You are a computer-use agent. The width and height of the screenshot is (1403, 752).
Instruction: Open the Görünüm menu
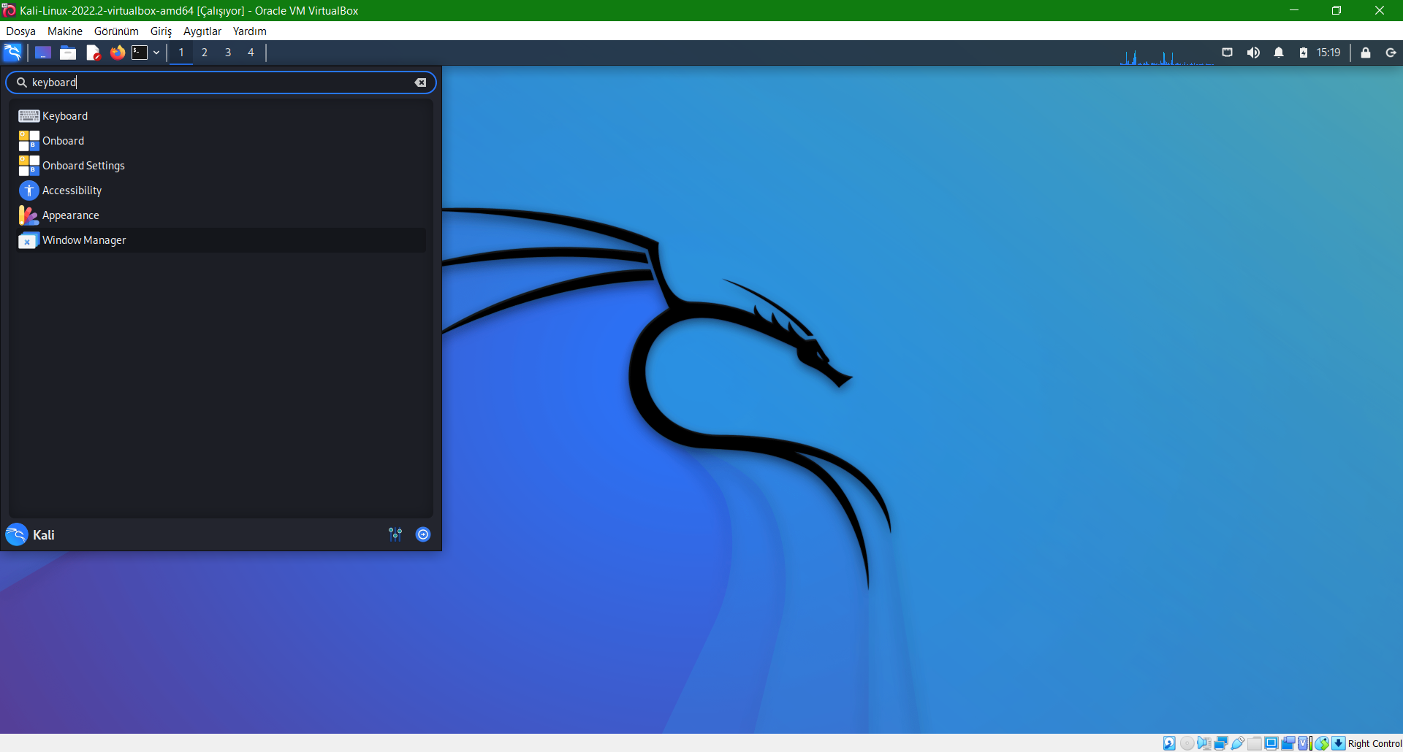tap(116, 31)
